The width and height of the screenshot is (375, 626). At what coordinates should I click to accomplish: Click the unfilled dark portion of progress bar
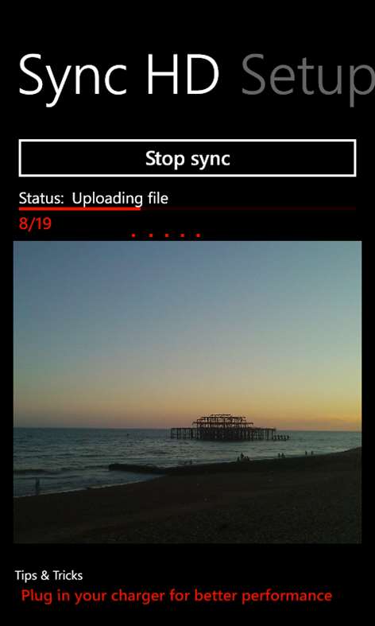point(248,208)
